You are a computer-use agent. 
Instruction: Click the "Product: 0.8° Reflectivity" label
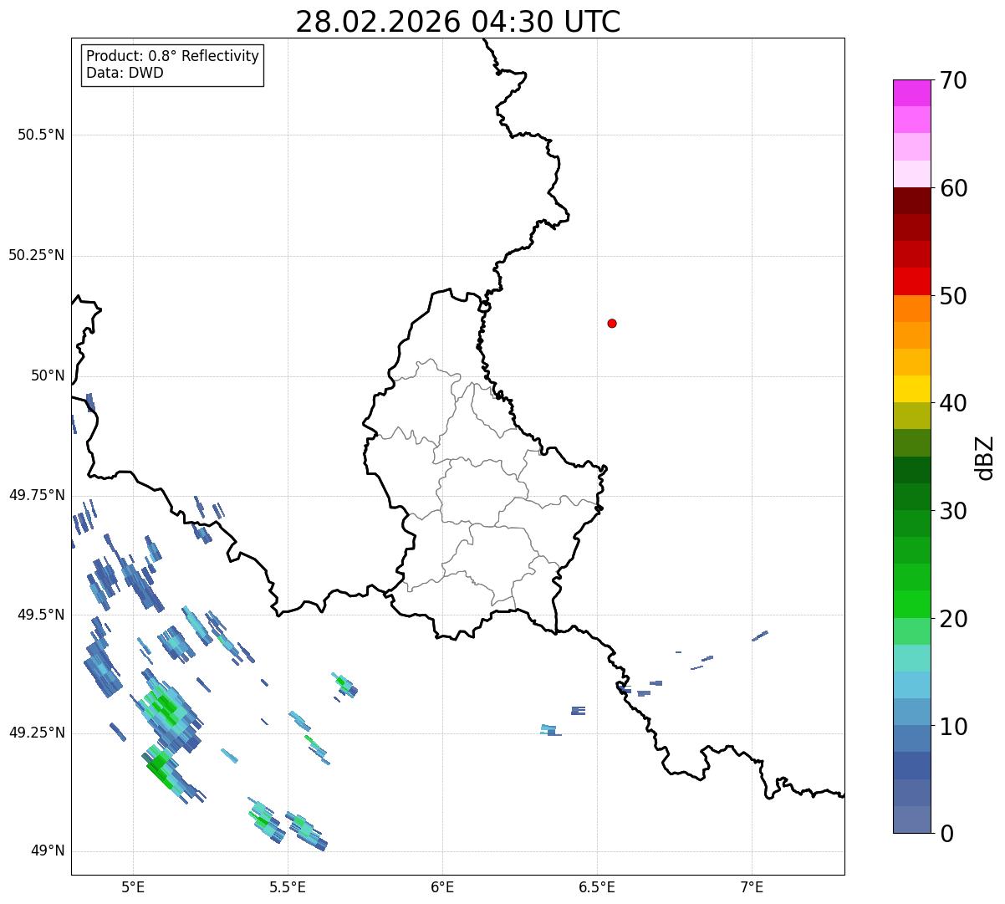click(173, 56)
